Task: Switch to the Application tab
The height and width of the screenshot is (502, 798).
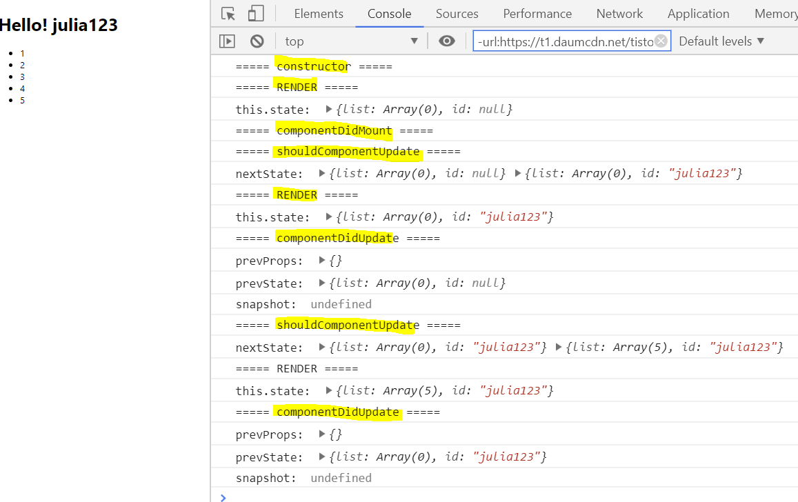Action: (698, 14)
